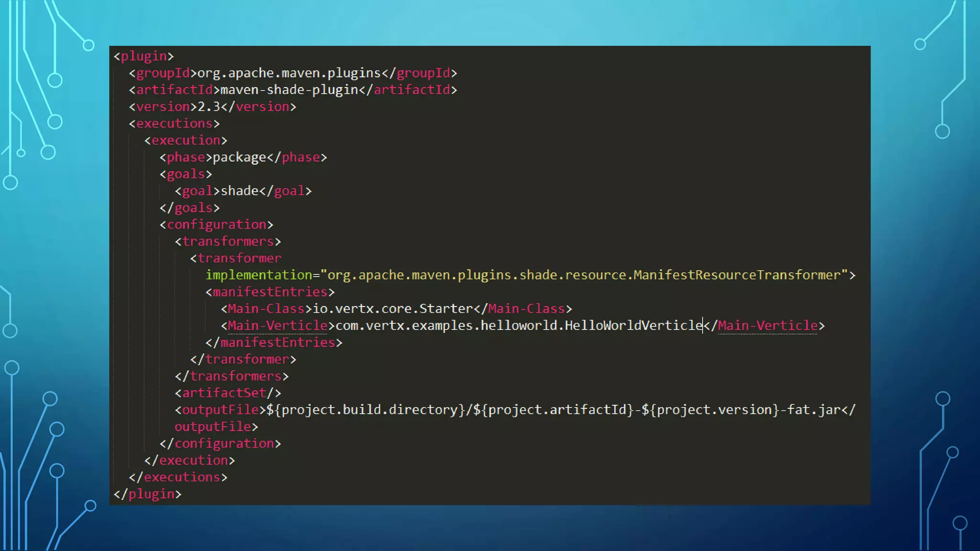This screenshot has height=551, width=980.
Task: Click the opening manifestEntries tag
Action: (x=270, y=292)
